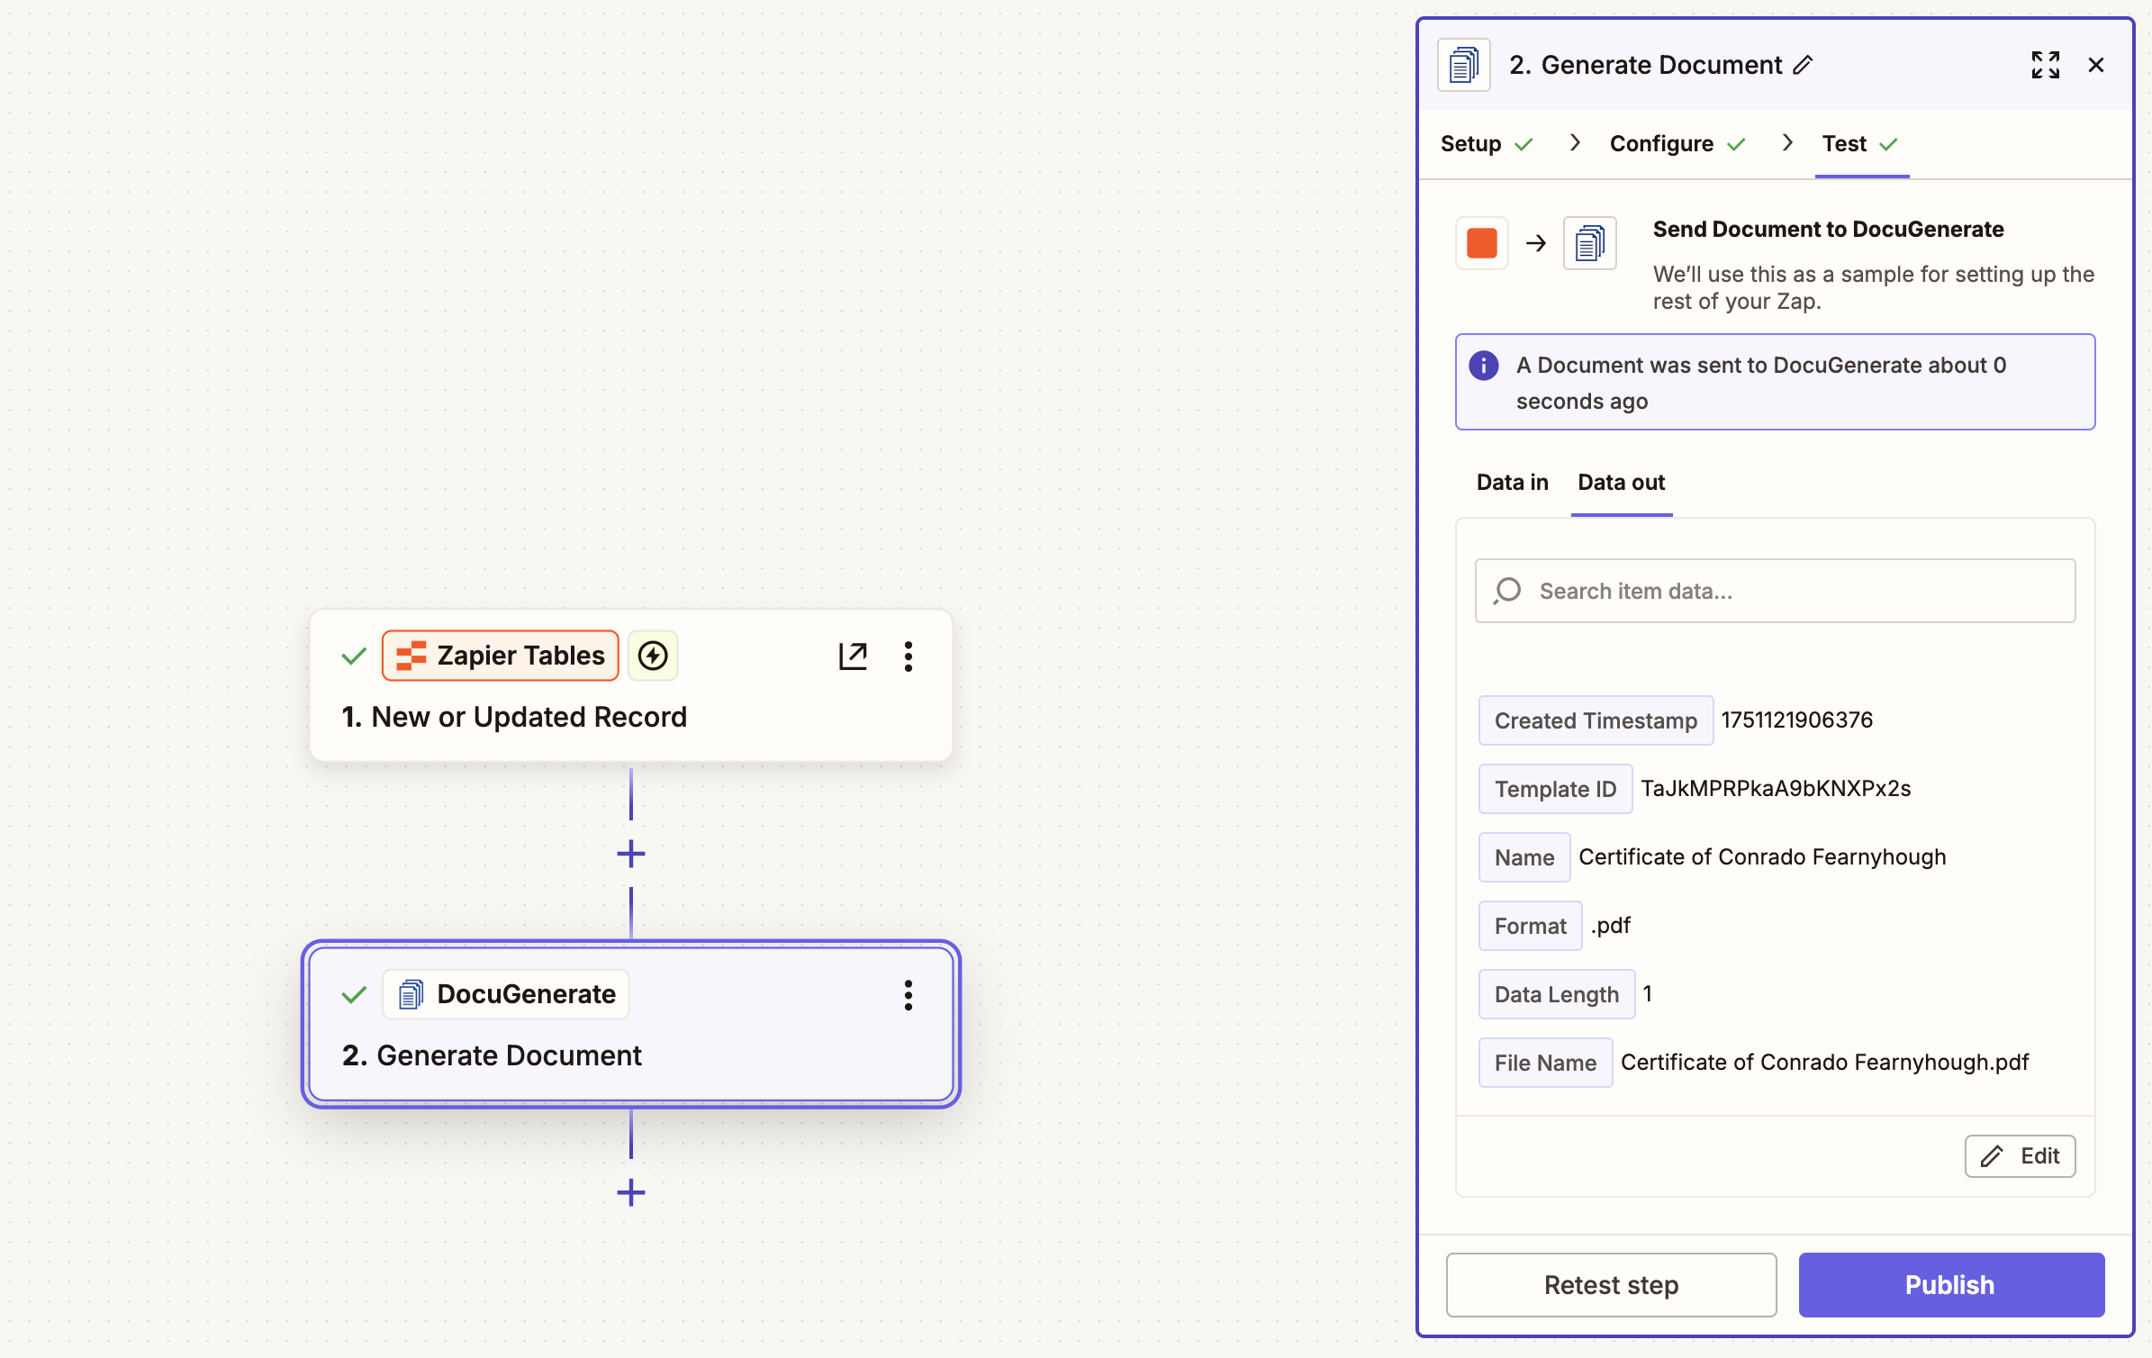Image resolution: width=2152 pixels, height=1358 pixels.
Task: Select the Certificate of Conrado Fearnyhough.pdf file name
Action: coord(1824,1062)
